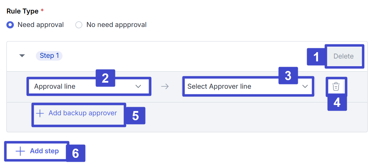Image resolution: width=383 pixels, height=166 pixels.
Task: Click the Rule Type field label
Action: coord(22,11)
